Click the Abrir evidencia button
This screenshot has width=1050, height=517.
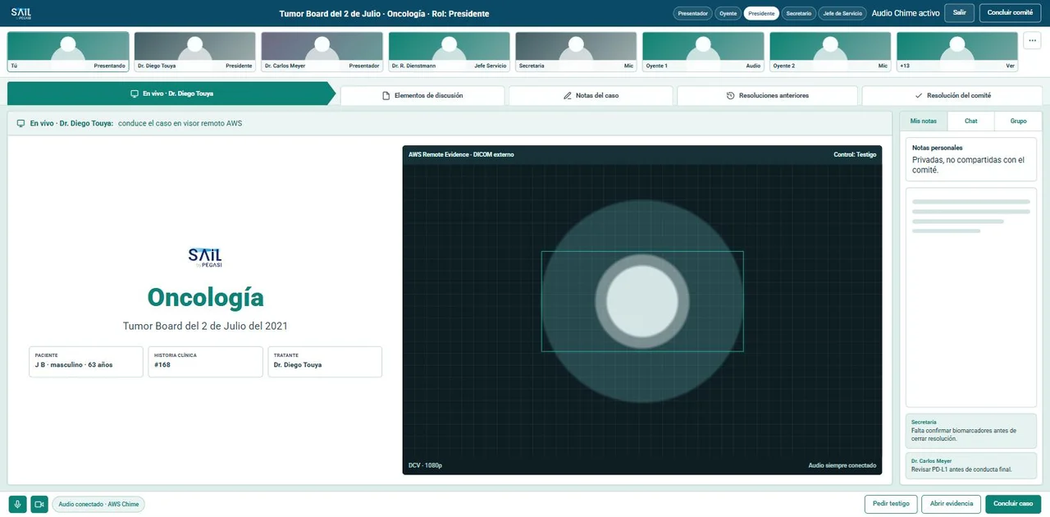951,504
